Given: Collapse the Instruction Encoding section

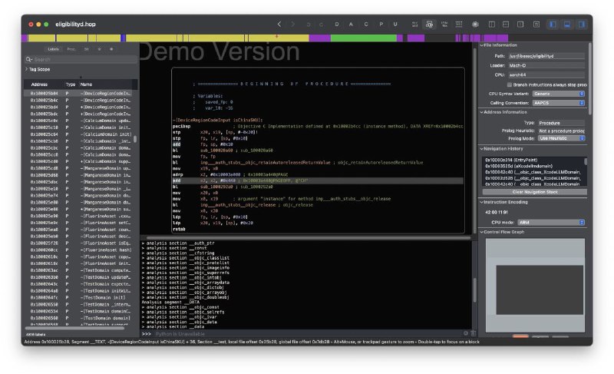Looking at the screenshot, I should tap(482, 202).
